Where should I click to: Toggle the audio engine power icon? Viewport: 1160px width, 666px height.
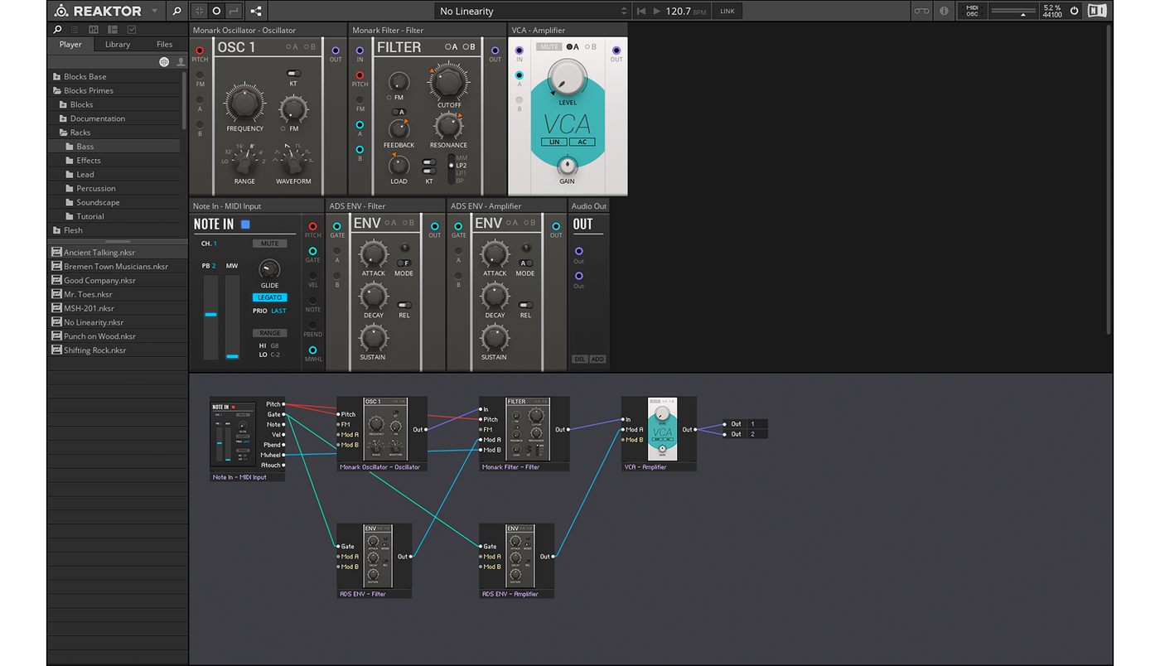point(1074,12)
